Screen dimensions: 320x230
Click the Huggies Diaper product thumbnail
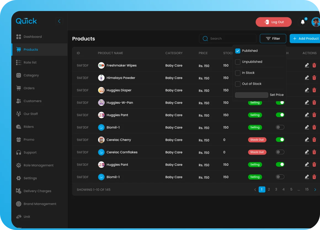point(101,90)
